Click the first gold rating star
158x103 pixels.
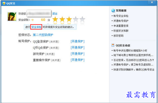[55, 19]
